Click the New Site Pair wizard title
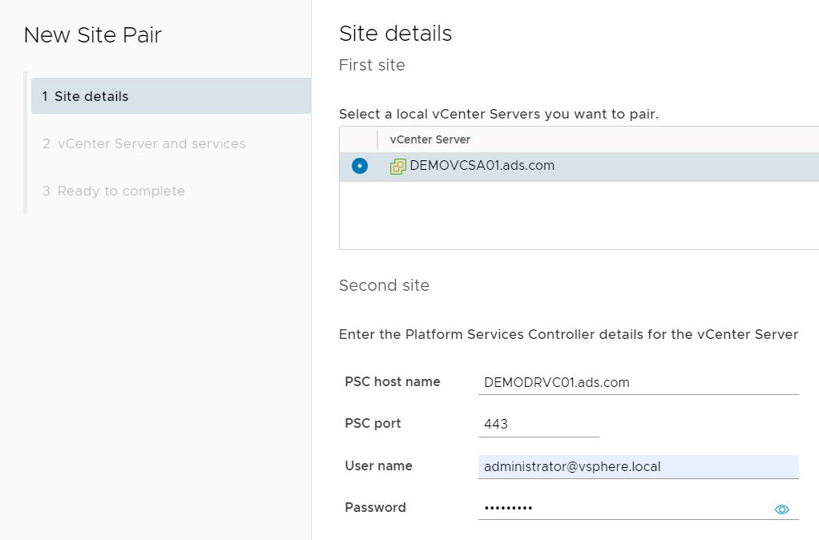819x540 pixels. pos(93,35)
